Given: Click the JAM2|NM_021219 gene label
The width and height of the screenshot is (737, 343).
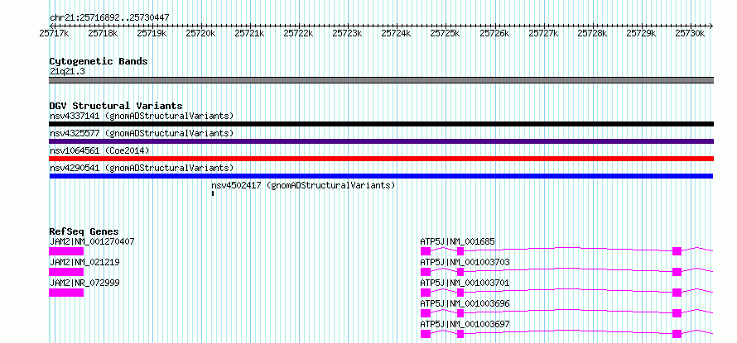Looking at the screenshot, I should [x=84, y=262].
